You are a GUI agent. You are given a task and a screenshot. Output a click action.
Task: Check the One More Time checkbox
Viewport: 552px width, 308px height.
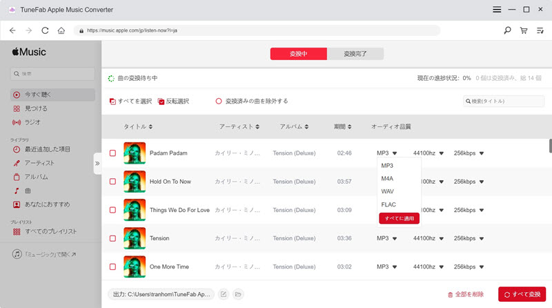112,267
